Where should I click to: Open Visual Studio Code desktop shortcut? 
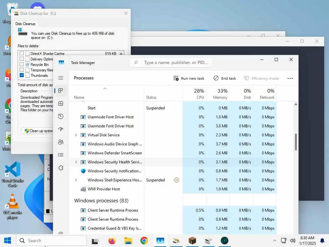point(13,174)
